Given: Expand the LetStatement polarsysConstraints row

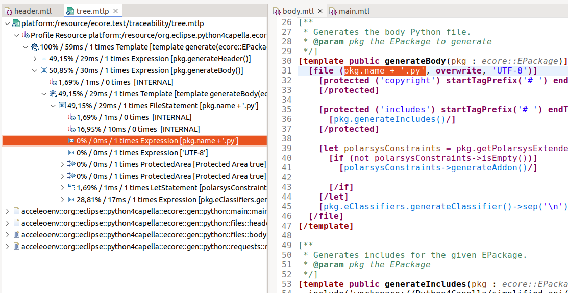Looking at the screenshot, I should point(63,188).
